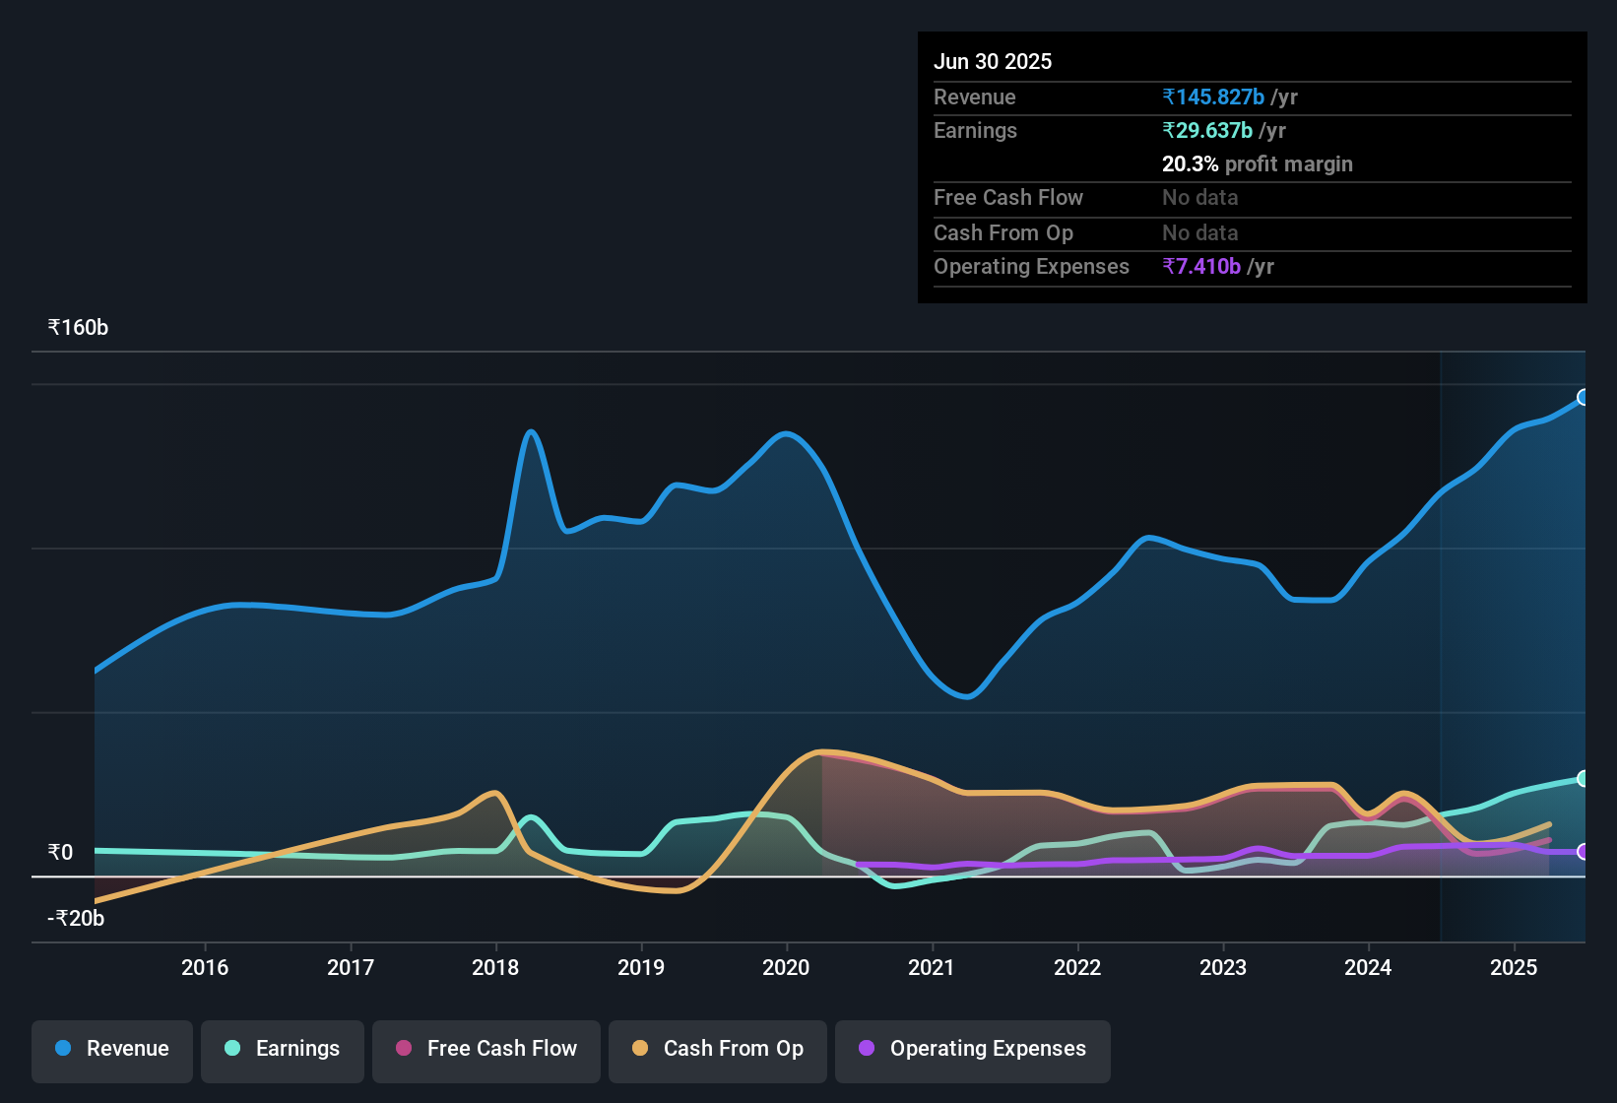
Task: Toggle the Revenue series legend button
Action: pyautogui.click(x=112, y=1051)
